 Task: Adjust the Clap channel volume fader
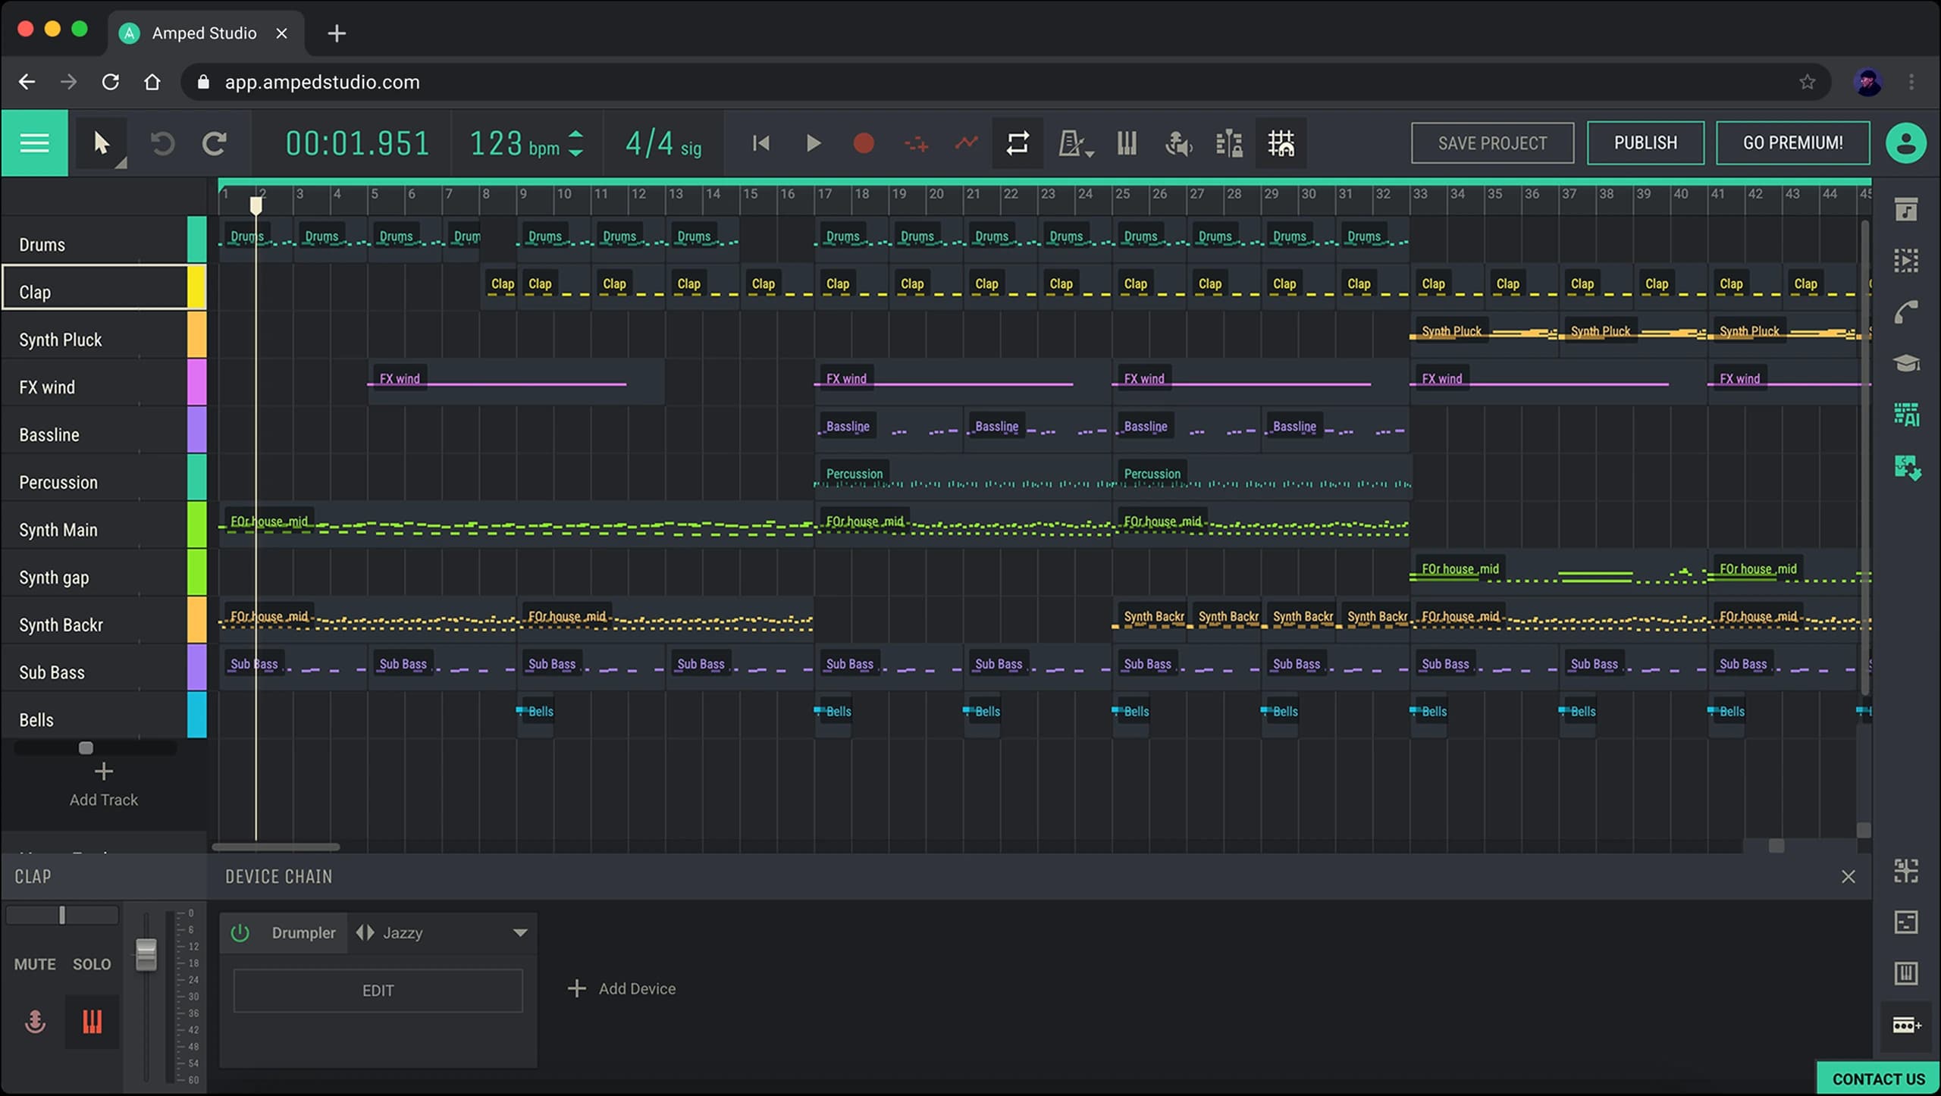click(146, 955)
